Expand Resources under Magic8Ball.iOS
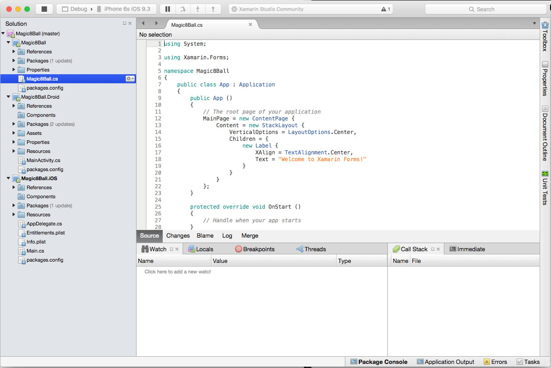The image size is (551, 368). [x=14, y=215]
